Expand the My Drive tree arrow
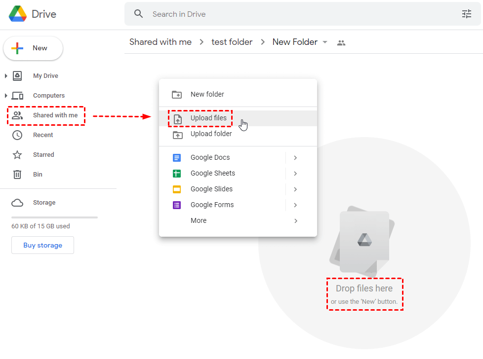The height and width of the screenshot is (359, 483). click(x=6, y=75)
